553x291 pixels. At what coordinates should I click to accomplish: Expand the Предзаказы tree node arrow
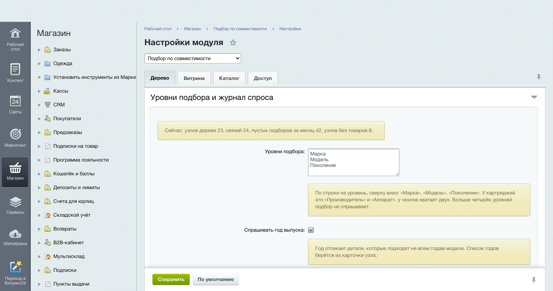coord(39,132)
